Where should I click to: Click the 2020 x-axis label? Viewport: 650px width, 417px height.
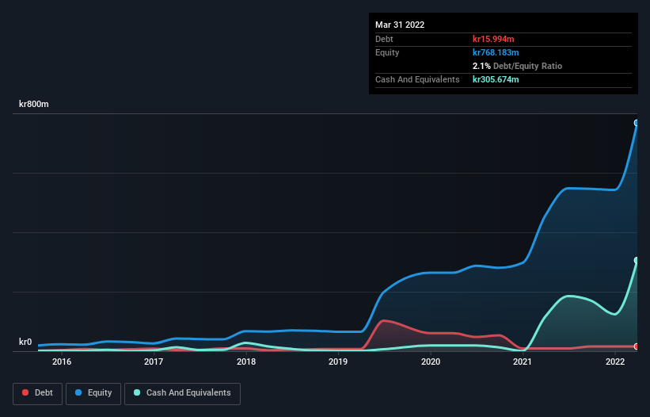[431, 362]
